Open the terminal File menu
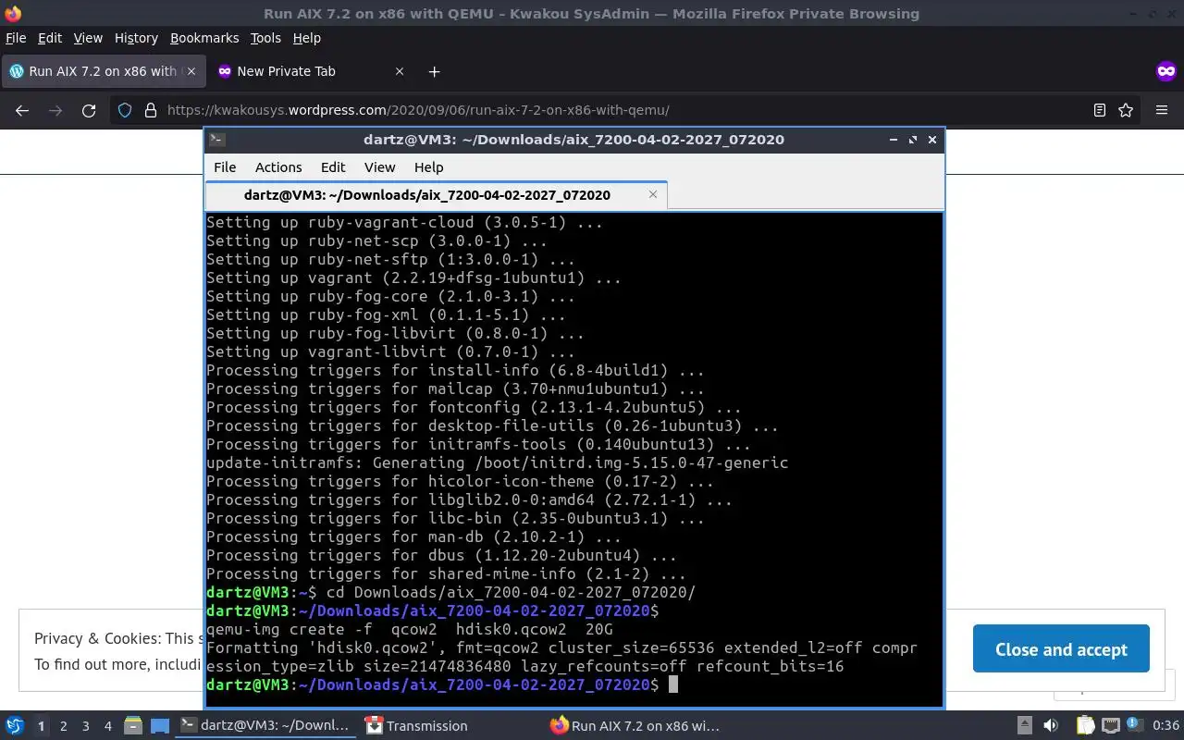This screenshot has height=740, width=1184. (225, 167)
